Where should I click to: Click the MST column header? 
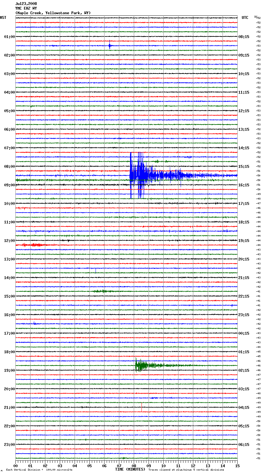tap(3, 18)
